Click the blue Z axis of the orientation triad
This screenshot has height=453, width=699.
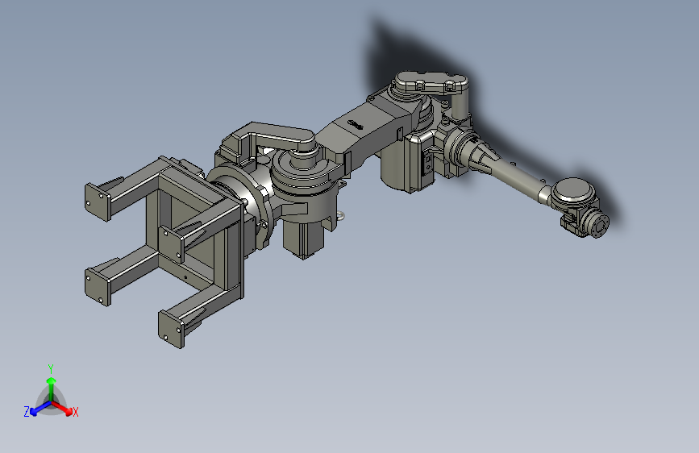(40, 409)
